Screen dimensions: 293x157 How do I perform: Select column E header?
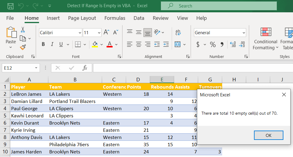click(162, 80)
